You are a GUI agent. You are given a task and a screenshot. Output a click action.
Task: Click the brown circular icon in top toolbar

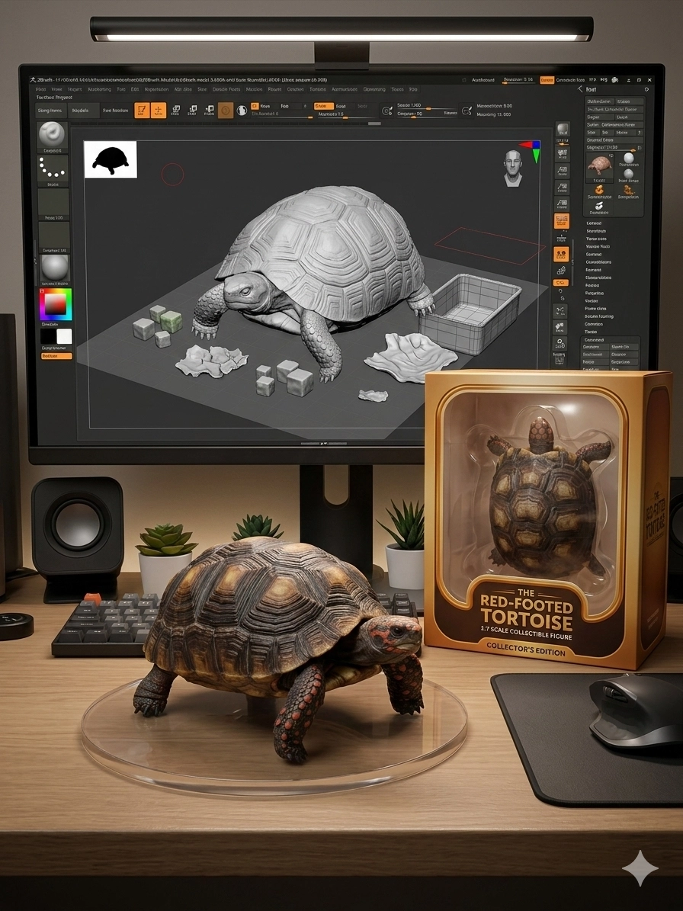click(x=225, y=111)
